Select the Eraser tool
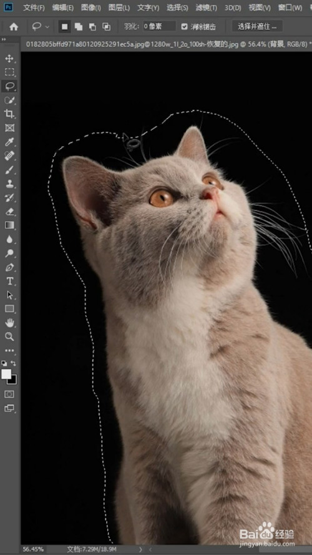The width and height of the screenshot is (312, 555). pyautogui.click(x=9, y=212)
